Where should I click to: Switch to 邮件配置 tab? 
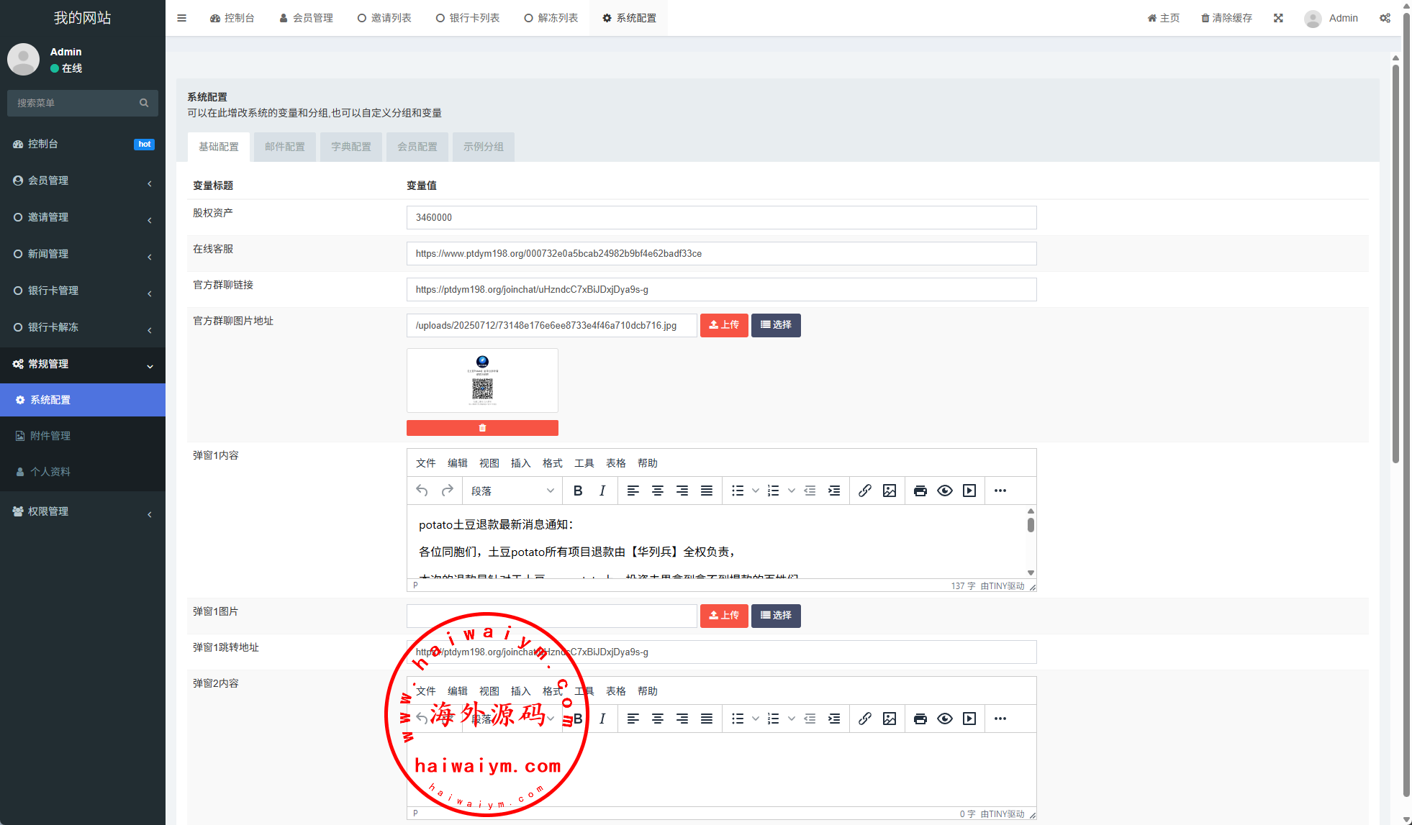coord(285,147)
